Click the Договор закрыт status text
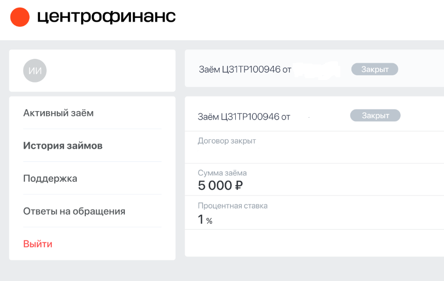This screenshot has width=444, height=281. [x=227, y=141]
